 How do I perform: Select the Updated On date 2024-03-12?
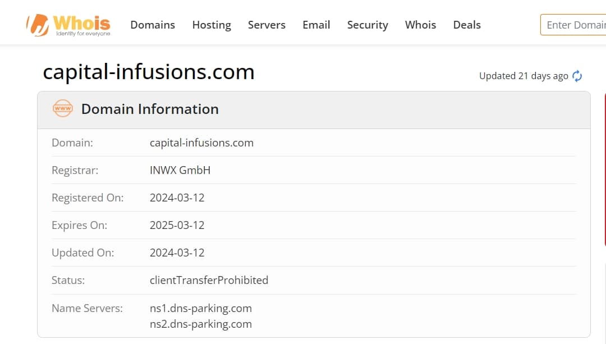[x=177, y=253]
